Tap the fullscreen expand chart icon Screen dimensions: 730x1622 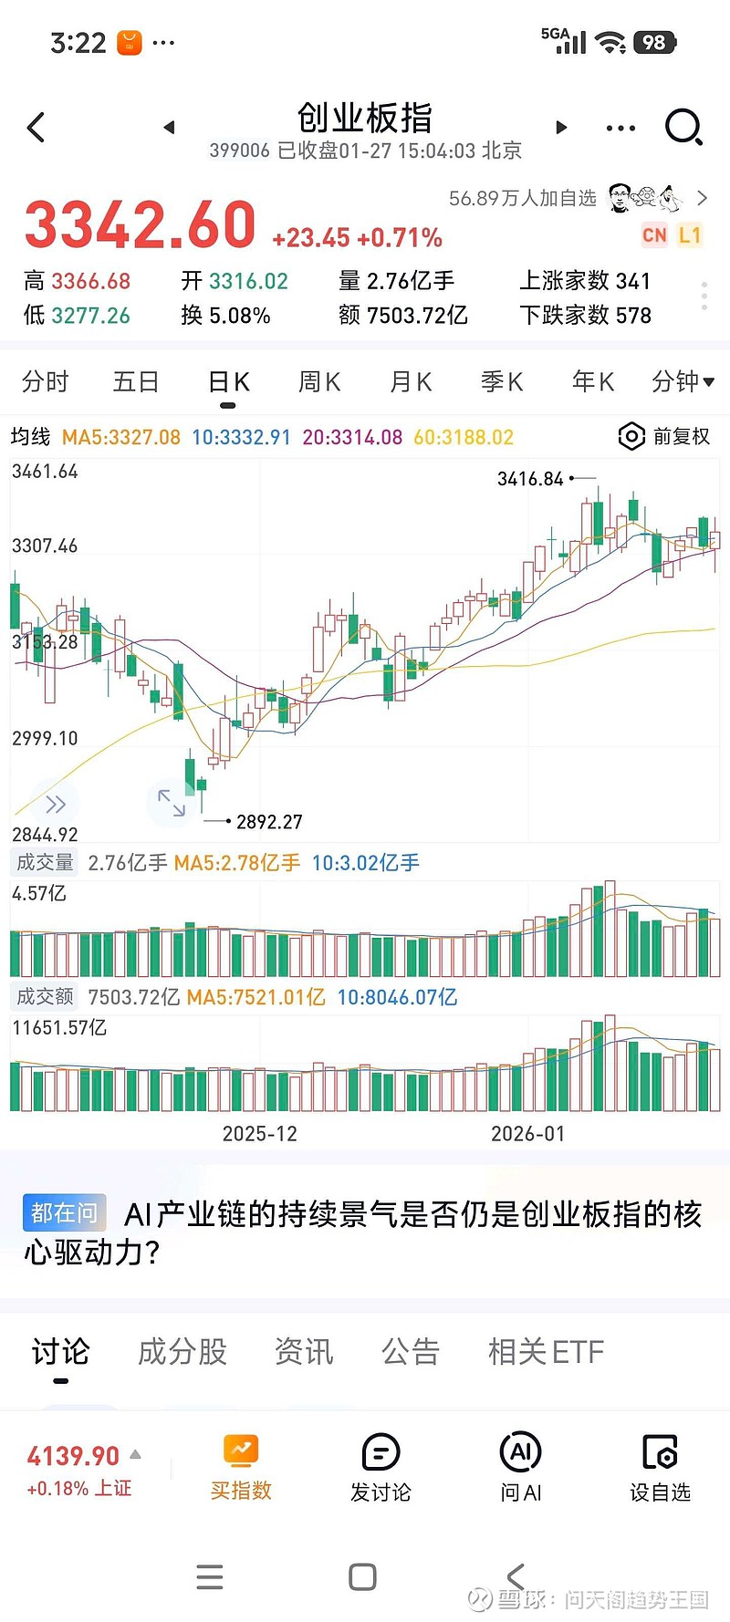click(171, 803)
